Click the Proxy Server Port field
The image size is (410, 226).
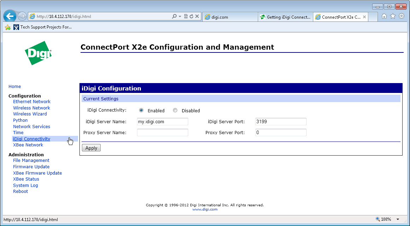[280, 133]
